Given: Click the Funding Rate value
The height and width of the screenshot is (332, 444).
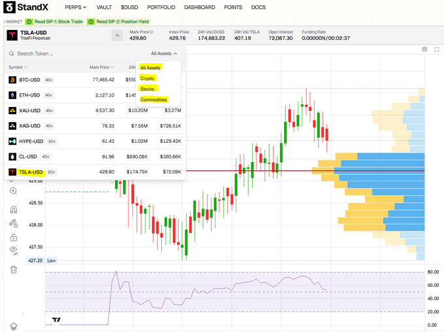Looking at the screenshot, I should (326, 38).
